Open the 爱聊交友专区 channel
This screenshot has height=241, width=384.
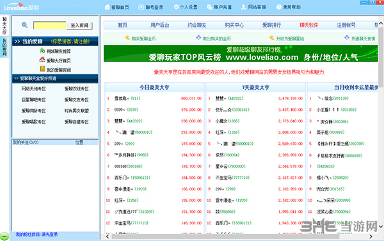coord(76,100)
